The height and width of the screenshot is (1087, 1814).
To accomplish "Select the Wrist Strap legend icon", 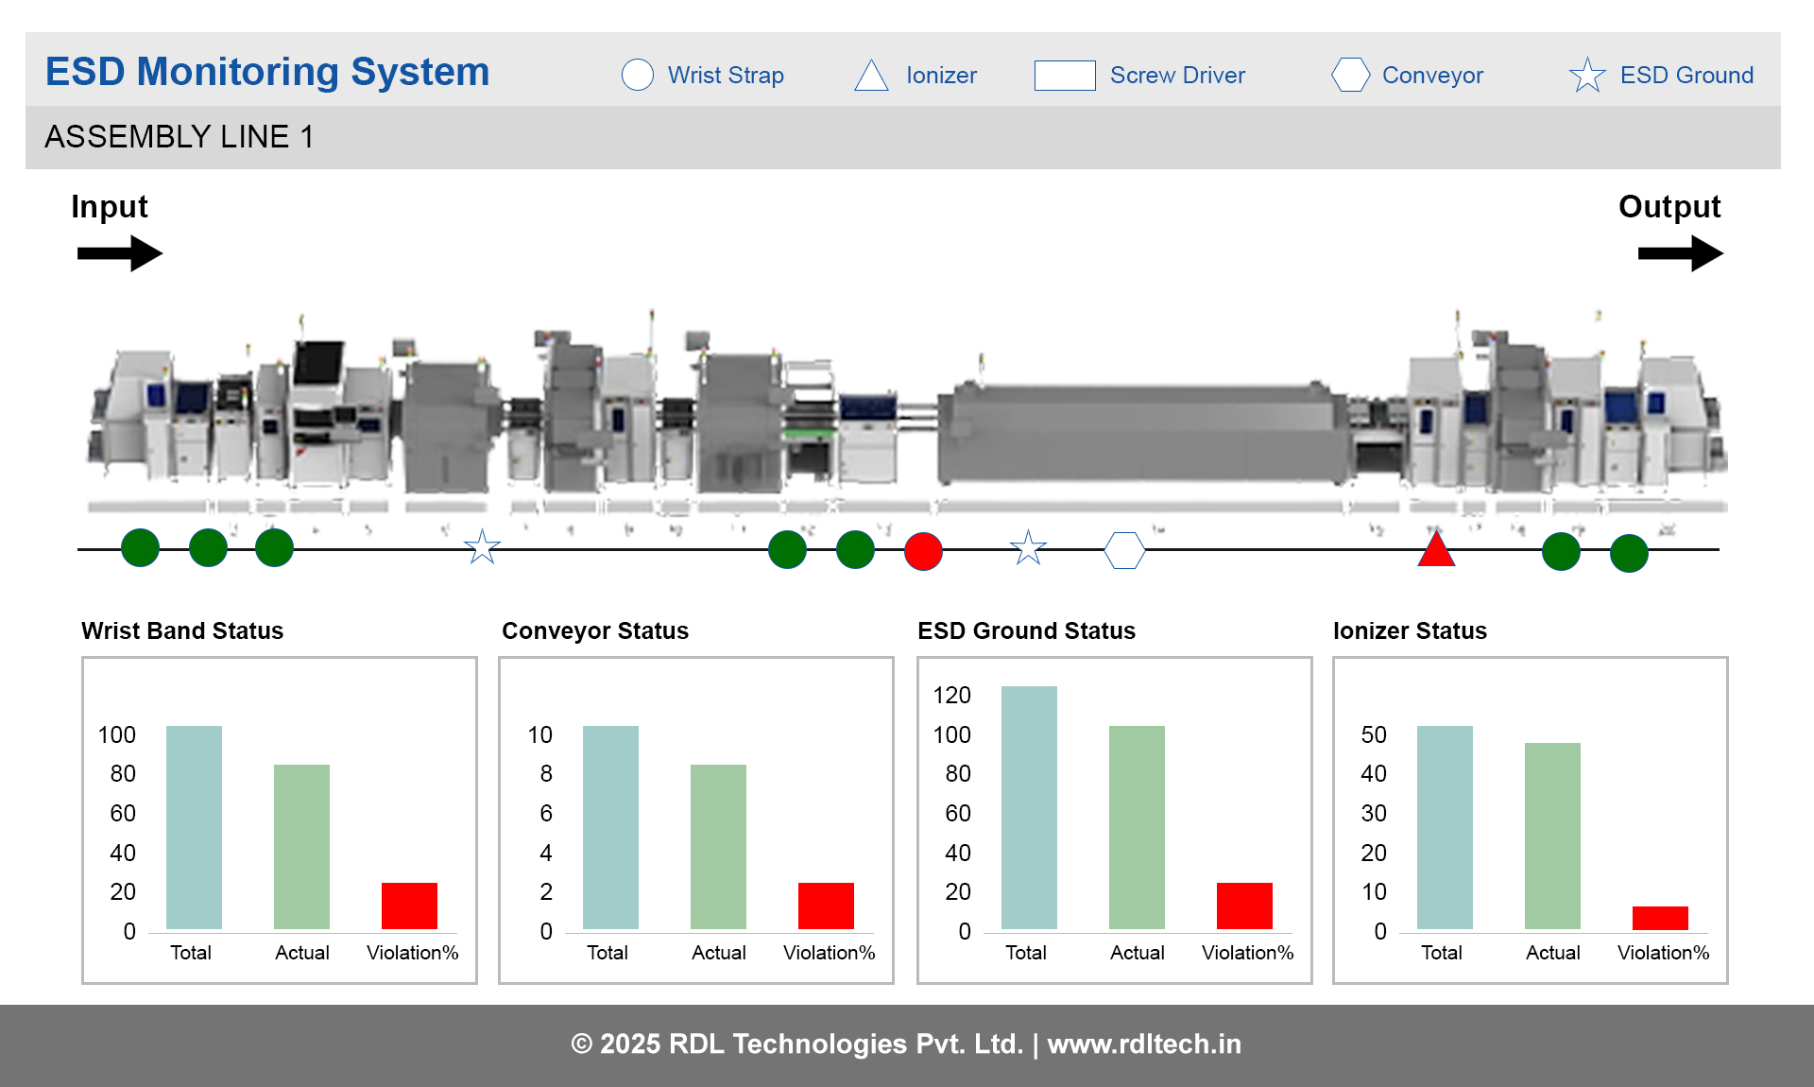I will click(x=637, y=75).
